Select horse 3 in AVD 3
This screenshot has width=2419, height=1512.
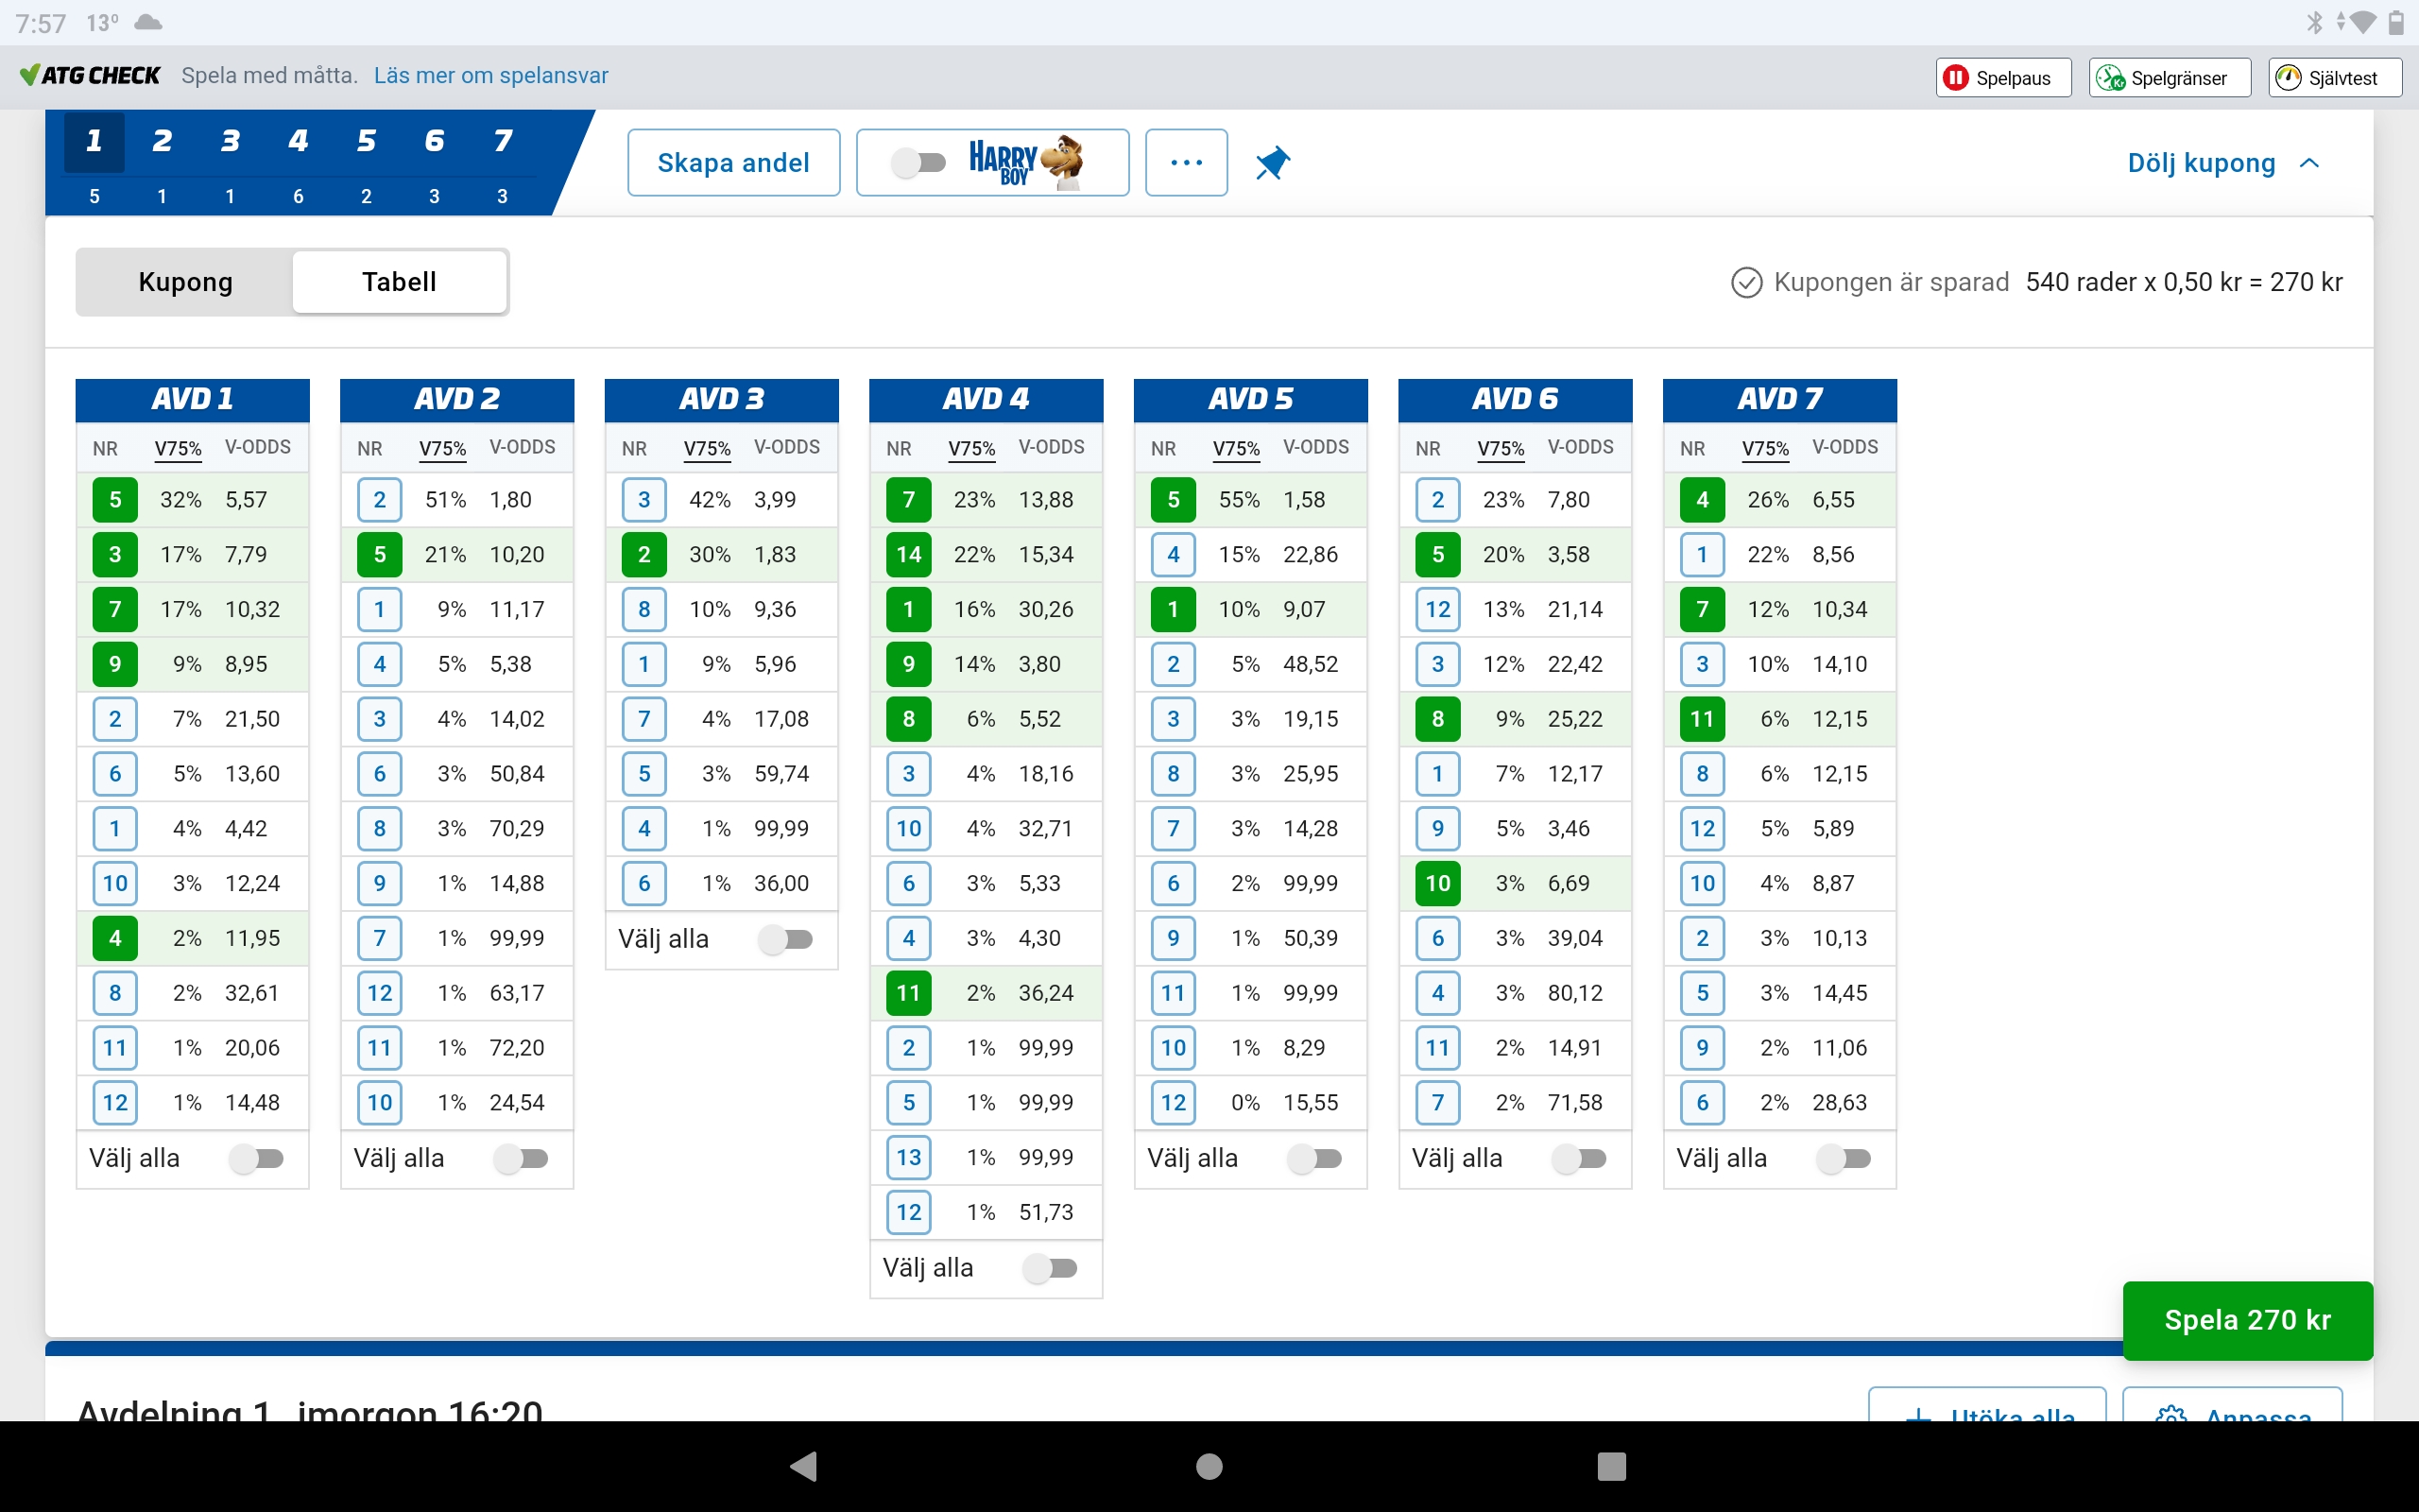(x=643, y=499)
